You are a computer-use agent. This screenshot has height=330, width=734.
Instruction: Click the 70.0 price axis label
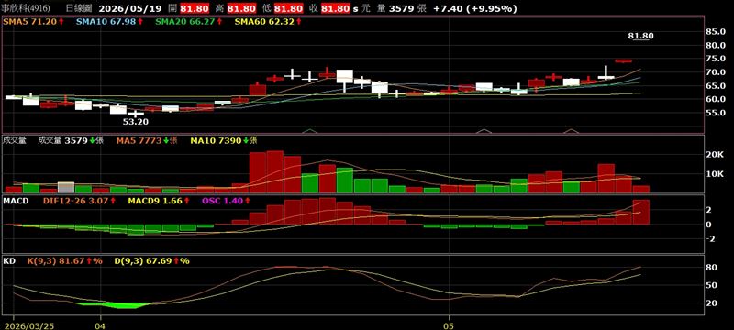(x=716, y=72)
